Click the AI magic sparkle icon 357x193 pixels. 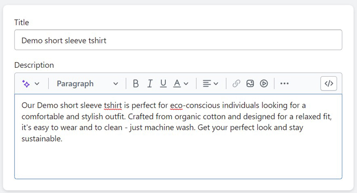25,84
